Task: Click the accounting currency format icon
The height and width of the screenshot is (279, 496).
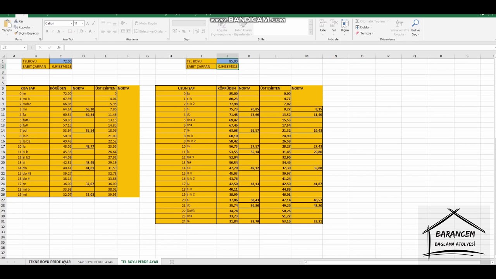Action: pos(176,31)
